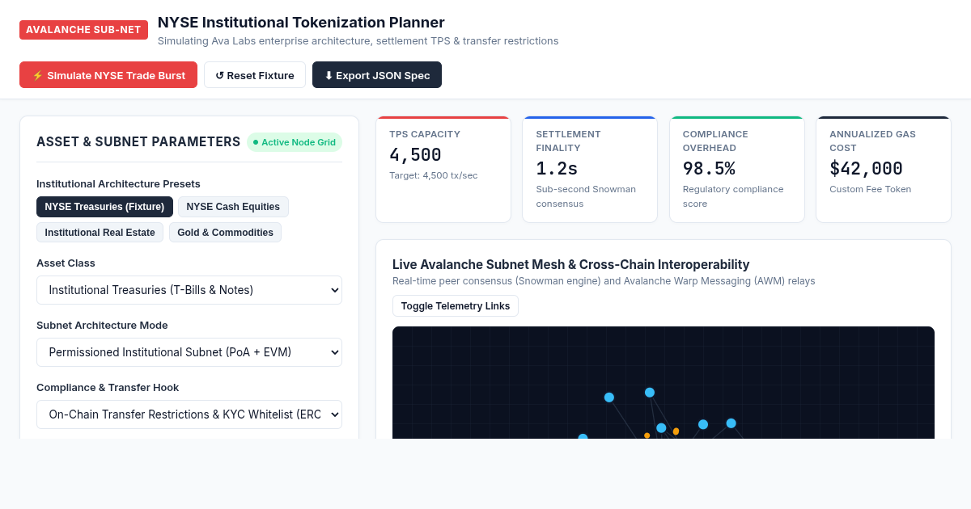Click Export JSON Spec button
The image size is (971, 509).
377,75
